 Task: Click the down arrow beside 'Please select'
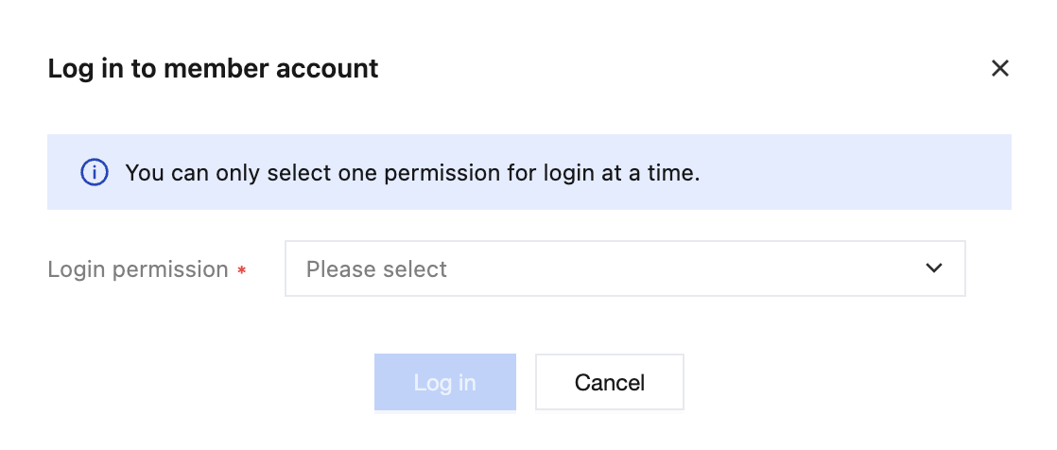934,268
